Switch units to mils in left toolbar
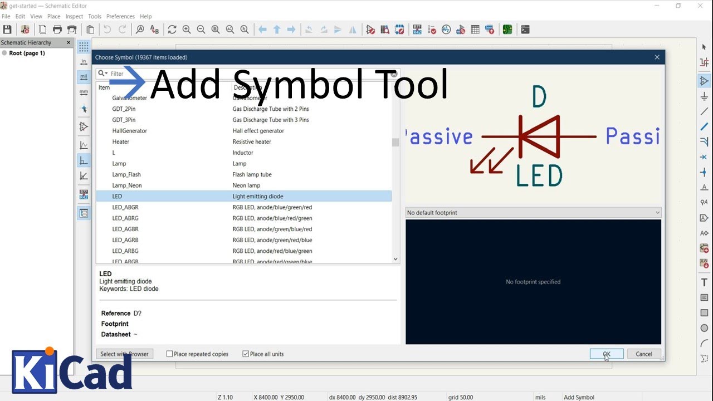Image resolution: width=713 pixels, height=401 pixels. pos(84,77)
